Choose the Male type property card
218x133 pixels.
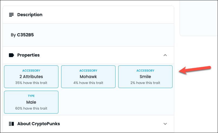coord(31,102)
